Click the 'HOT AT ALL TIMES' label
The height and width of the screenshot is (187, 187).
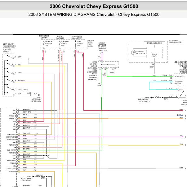click(x=60, y=37)
